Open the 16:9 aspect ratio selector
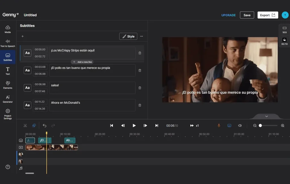 pyautogui.click(x=284, y=30)
